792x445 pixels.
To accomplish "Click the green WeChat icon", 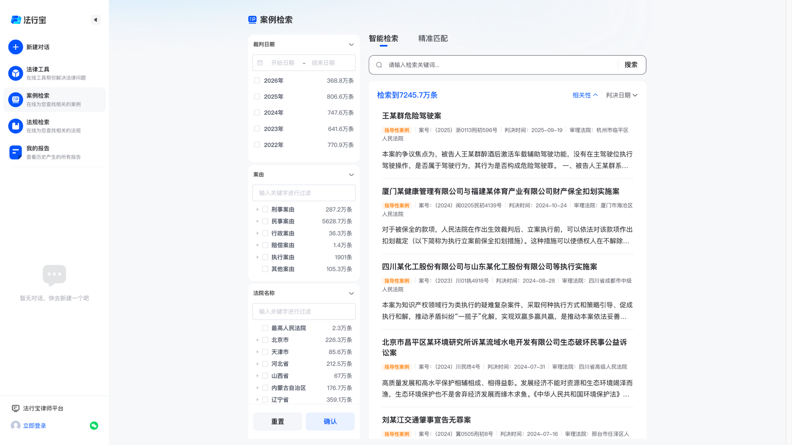I will [94, 426].
